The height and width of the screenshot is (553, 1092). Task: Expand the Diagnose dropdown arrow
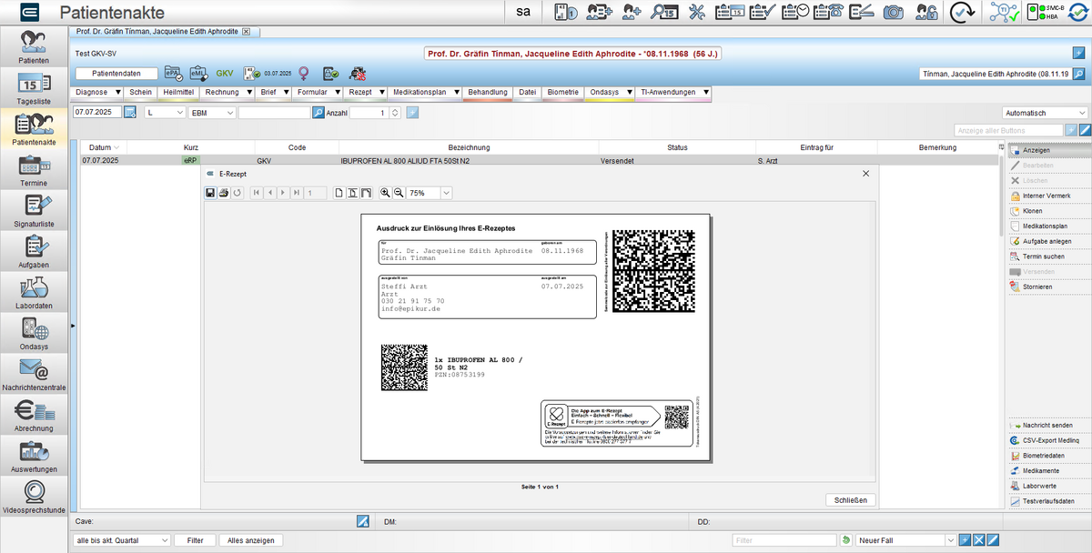tap(117, 93)
